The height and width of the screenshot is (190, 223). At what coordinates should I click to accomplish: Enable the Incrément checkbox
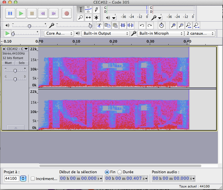coord(33,179)
